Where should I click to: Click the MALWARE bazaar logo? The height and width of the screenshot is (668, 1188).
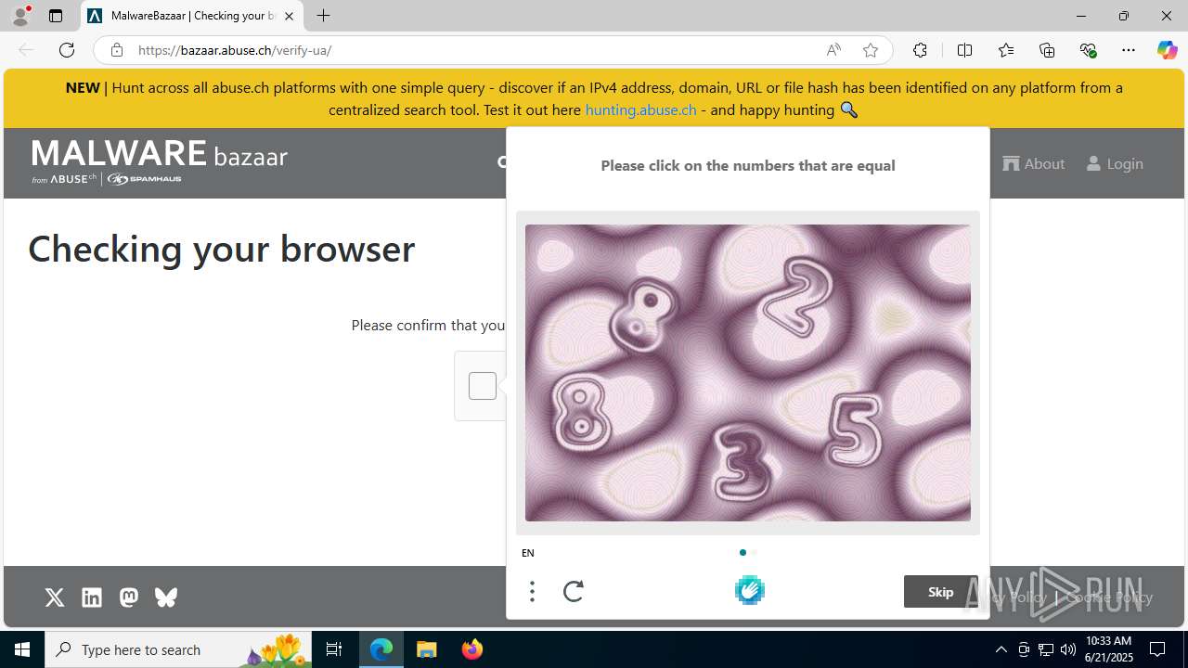[160, 161]
